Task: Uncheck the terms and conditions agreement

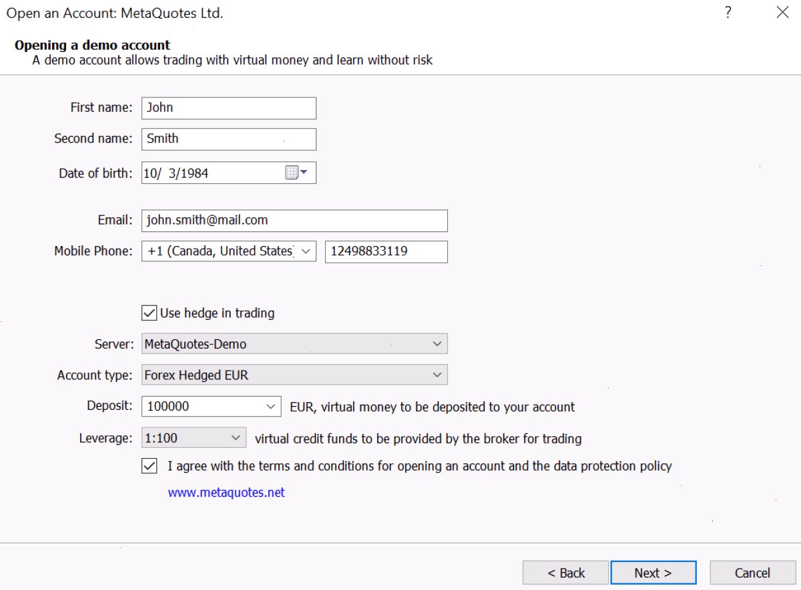Action: pos(150,466)
